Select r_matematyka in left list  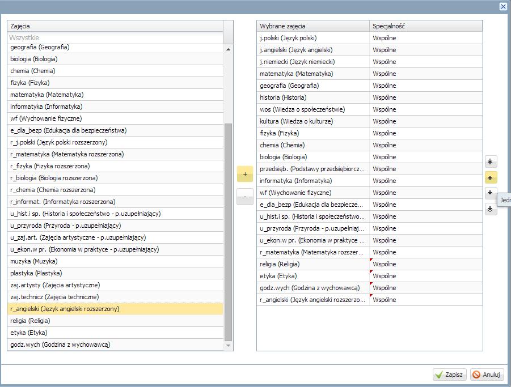[x=115, y=154]
